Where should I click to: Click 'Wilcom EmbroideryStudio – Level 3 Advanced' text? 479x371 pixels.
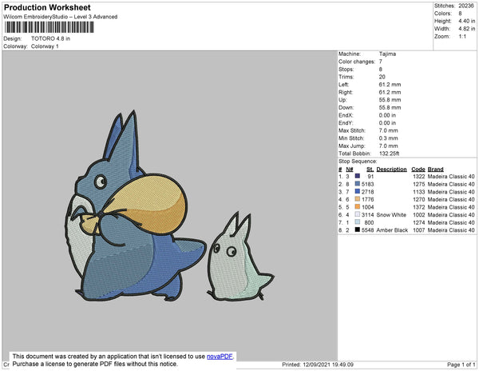(x=61, y=17)
